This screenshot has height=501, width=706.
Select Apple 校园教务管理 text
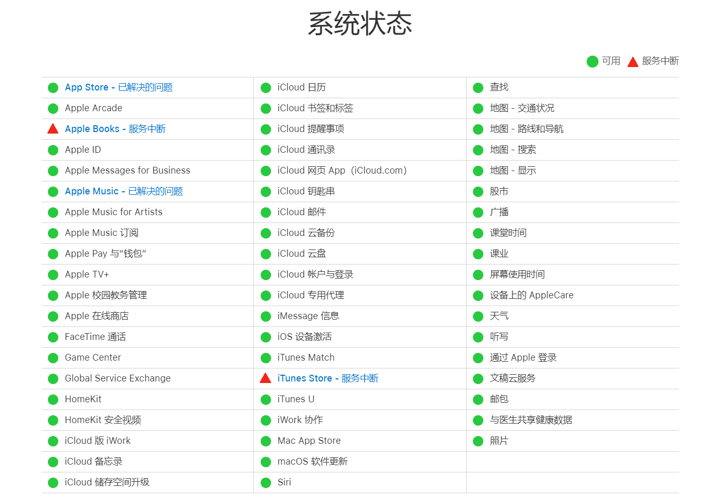106,295
